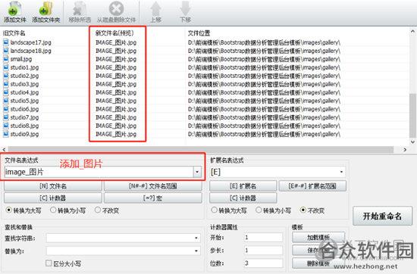Screen dimensions: 417x274
Task: Click the file icon beside studio2.jpg
Action: [6, 76]
